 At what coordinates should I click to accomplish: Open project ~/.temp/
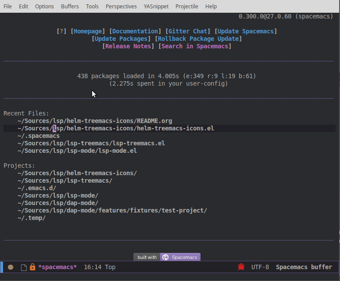pyautogui.click(x=32, y=218)
